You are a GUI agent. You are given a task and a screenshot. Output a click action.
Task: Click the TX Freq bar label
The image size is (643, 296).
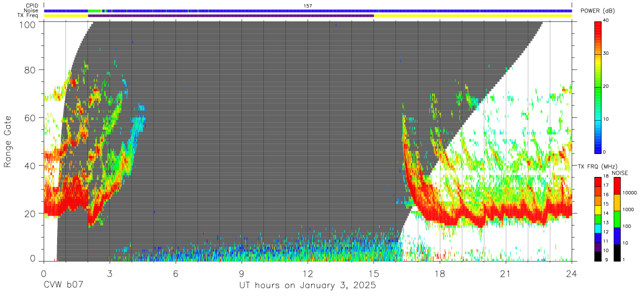[29, 16]
